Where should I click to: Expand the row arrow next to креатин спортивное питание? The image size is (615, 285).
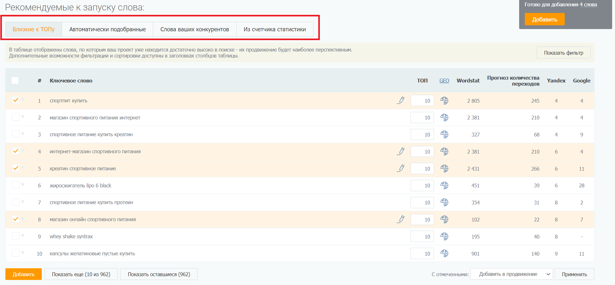(23, 168)
